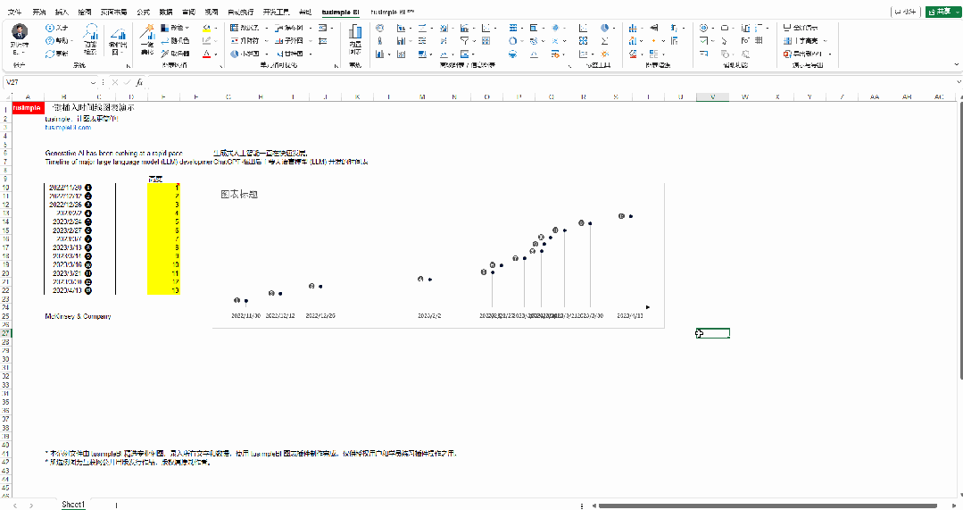Click row header 27
Viewport: 963px width, 510px height.
[5, 333]
